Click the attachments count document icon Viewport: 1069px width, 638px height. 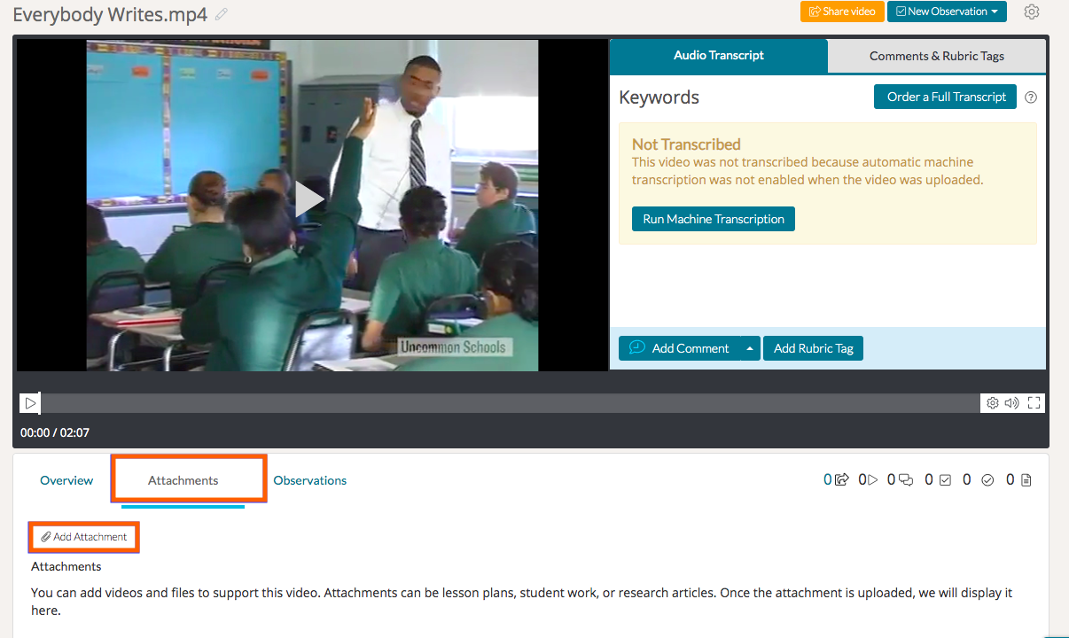pyautogui.click(x=1026, y=480)
